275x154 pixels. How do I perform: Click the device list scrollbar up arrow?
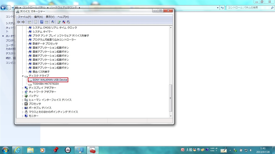[x=171, y=28]
